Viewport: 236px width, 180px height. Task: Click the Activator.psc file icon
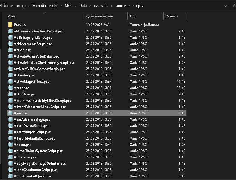(x=10, y=75)
